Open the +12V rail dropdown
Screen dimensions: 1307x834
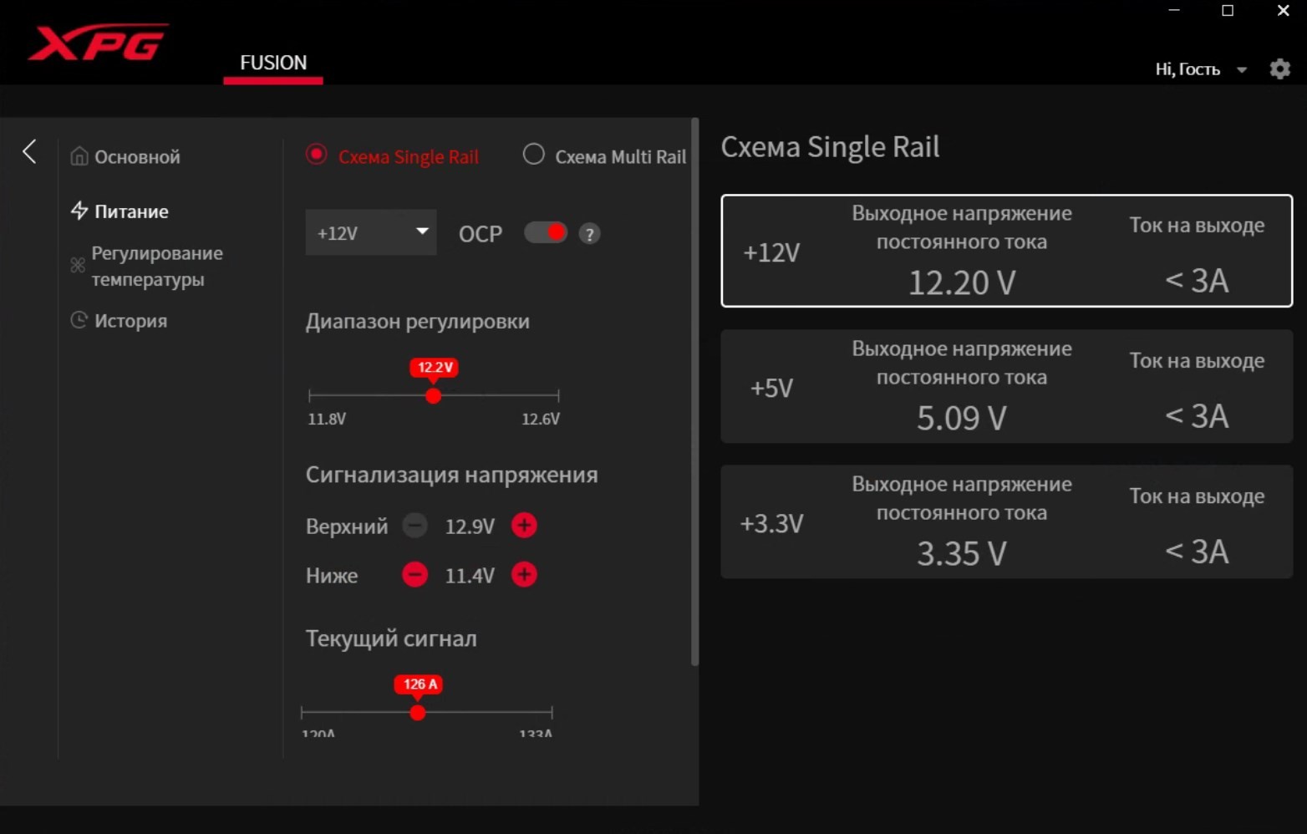point(371,232)
